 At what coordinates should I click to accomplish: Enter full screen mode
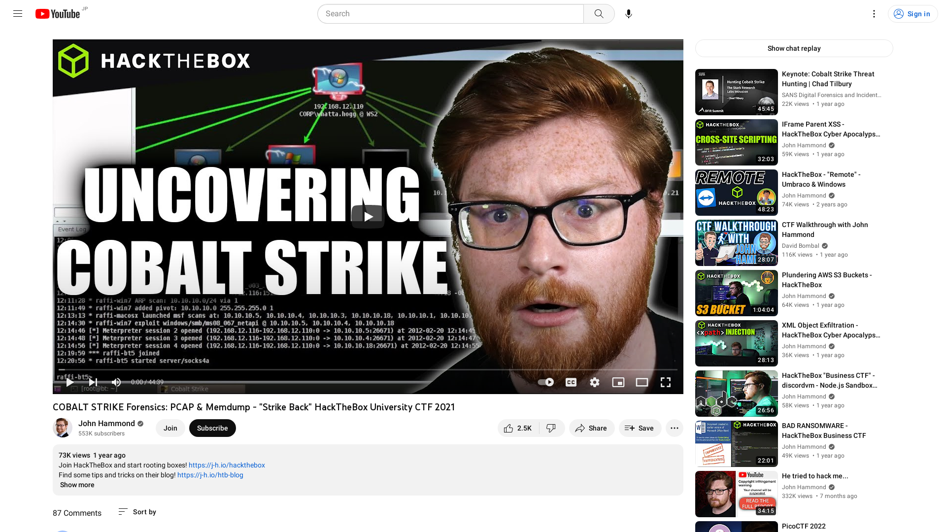(x=666, y=382)
